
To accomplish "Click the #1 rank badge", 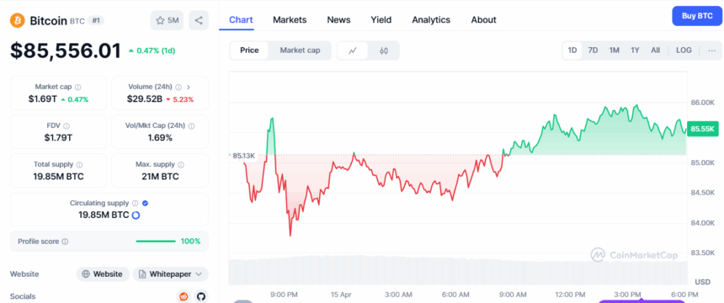I will 97,21.
